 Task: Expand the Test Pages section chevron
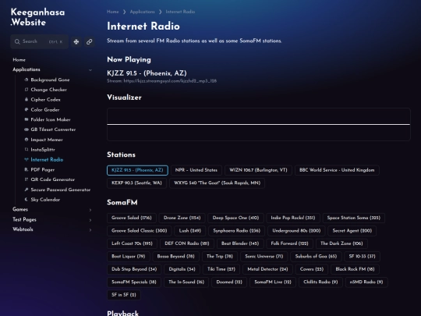click(90, 220)
